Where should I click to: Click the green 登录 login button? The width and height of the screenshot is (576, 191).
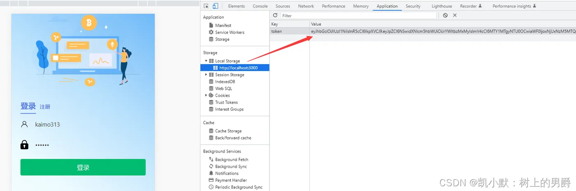click(83, 167)
